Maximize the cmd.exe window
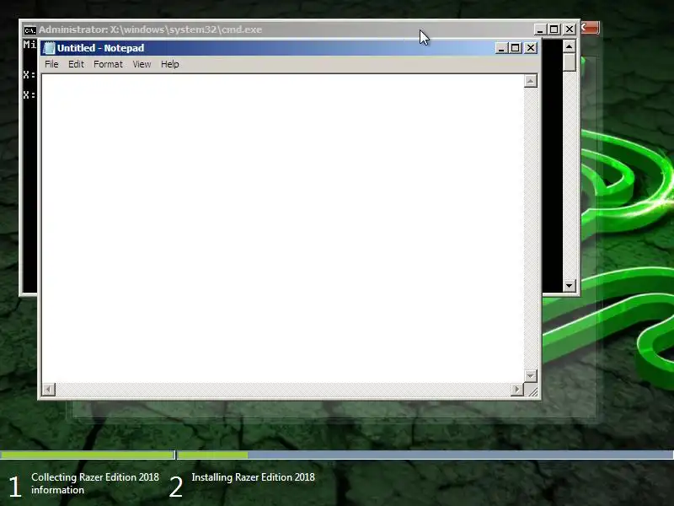This screenshot has width=674, height=506. 554,30
